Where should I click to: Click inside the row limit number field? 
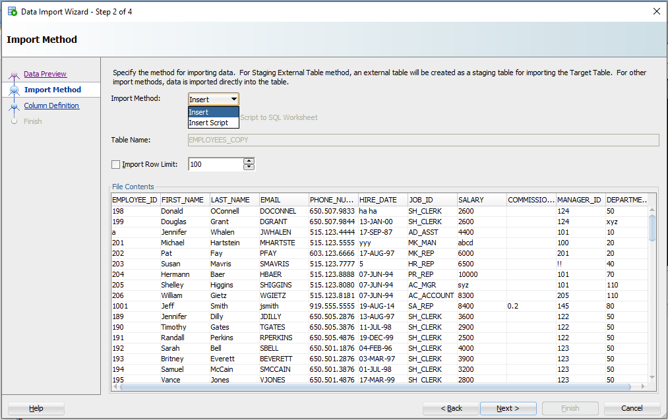(211, 164)
